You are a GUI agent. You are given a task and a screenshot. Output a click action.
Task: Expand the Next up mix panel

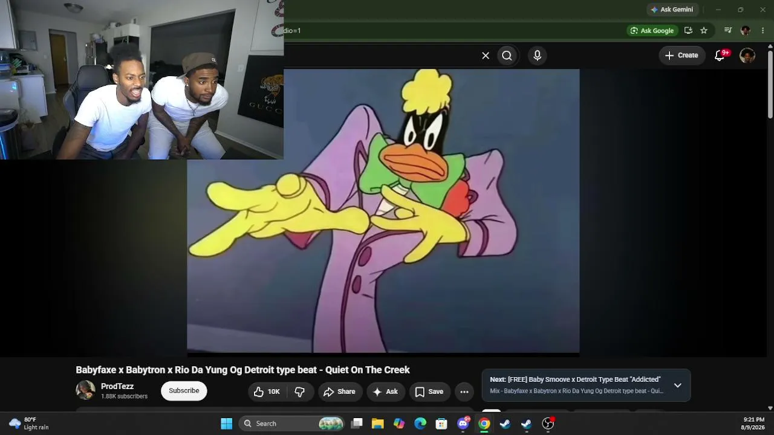tap(677, 385)
